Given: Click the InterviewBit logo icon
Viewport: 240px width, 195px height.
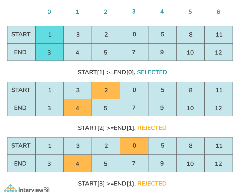Looking at the screenshot, I should pyautogui.click(x=11, y=189).
